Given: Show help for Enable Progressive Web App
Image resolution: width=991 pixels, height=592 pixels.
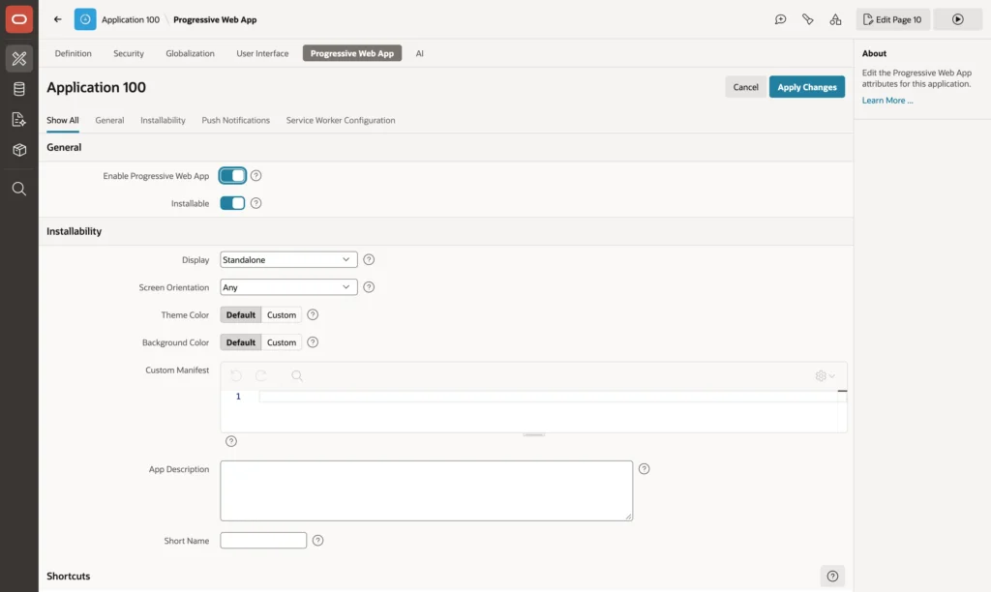Looking at the screenshot, I should click(255, 176).
